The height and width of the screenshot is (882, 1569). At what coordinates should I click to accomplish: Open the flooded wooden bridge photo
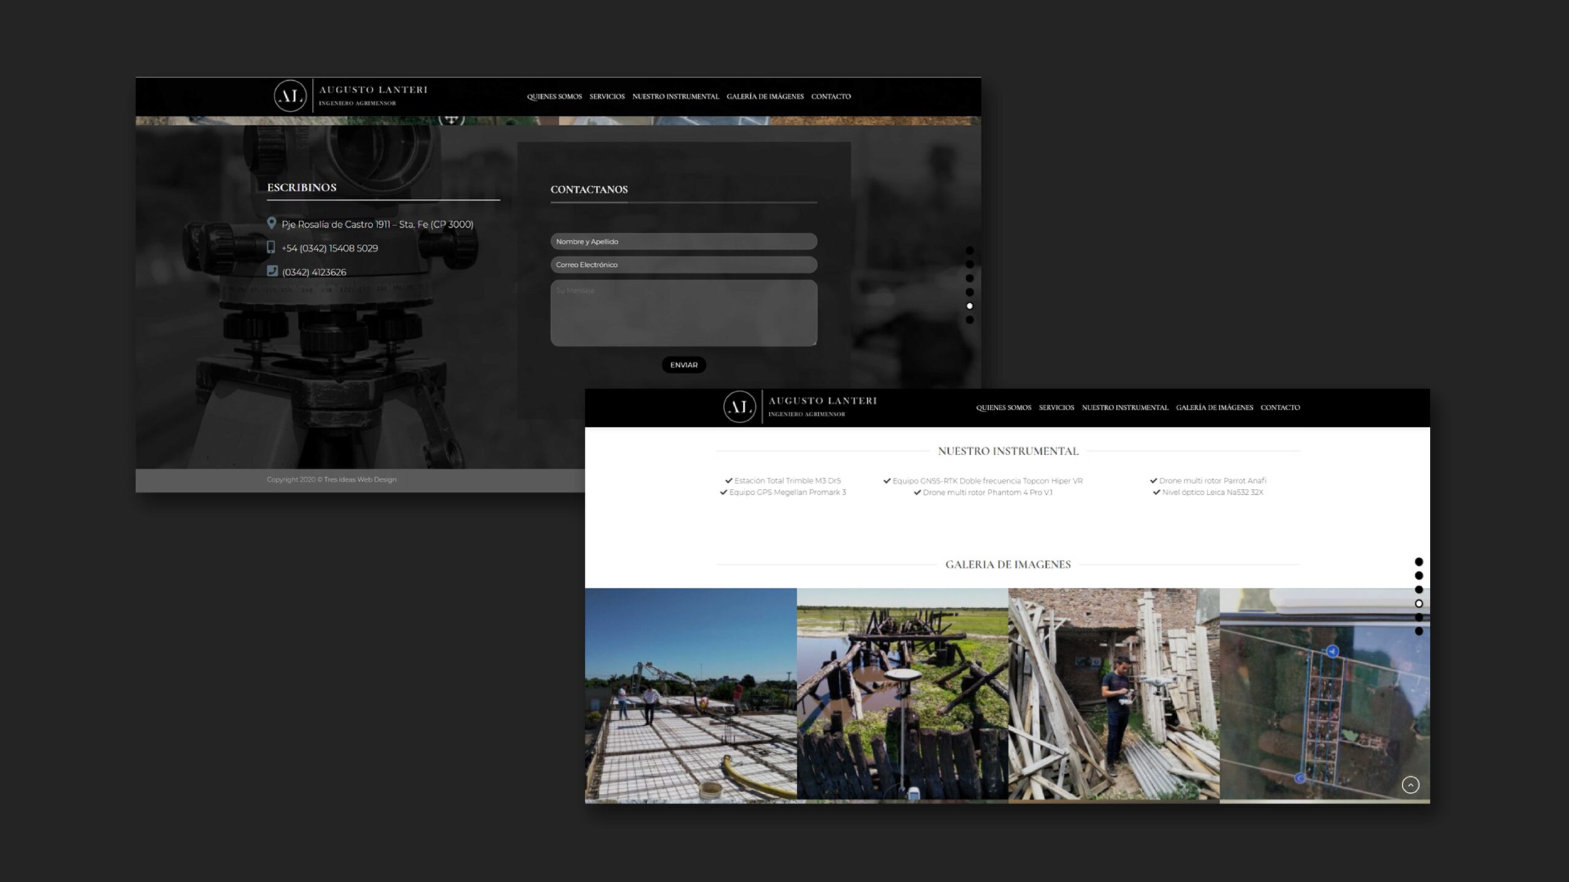point(902,695)
